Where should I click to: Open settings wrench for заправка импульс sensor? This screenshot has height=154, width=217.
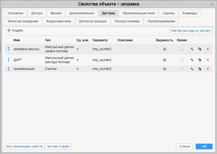(192, 49)
